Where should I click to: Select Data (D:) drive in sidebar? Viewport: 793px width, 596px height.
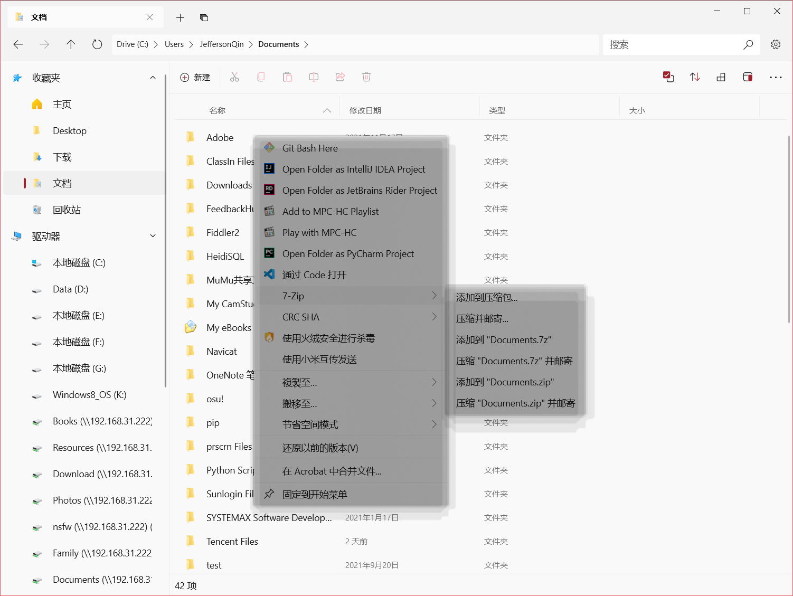[84, 289]
